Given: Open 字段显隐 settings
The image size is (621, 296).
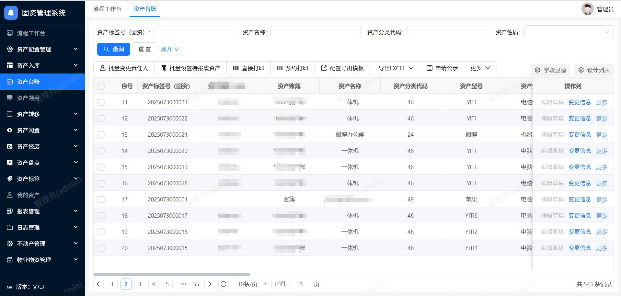Looking at the screenshot, I should pos(550,70).
